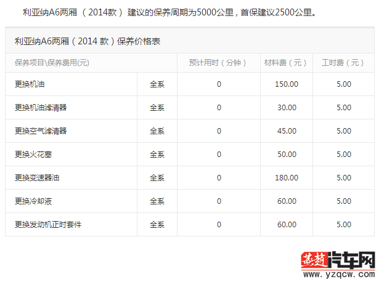The width and height of the screenshot is (379, 282).
Task: Click estimated time 0 for 更换空气滤清器
Action: point(219,131)
